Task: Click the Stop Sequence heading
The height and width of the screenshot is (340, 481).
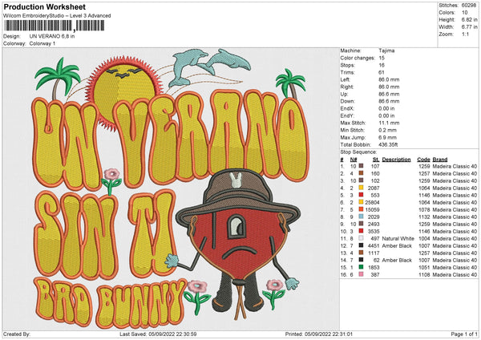Action: [358, 152]
